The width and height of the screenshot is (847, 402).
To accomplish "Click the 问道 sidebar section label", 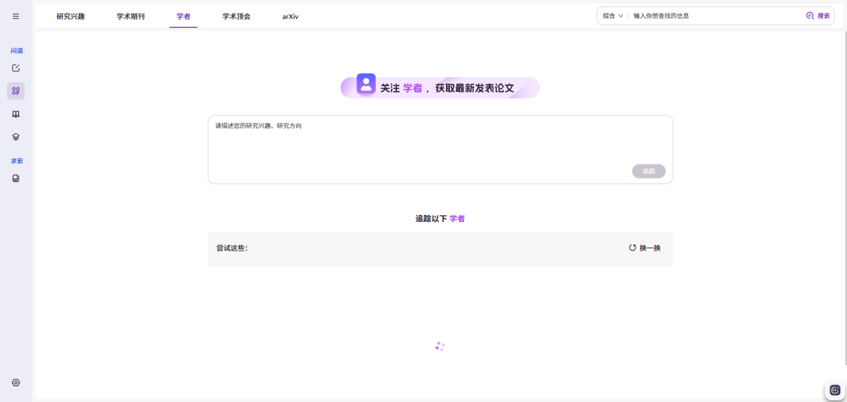I will [17, 50].
